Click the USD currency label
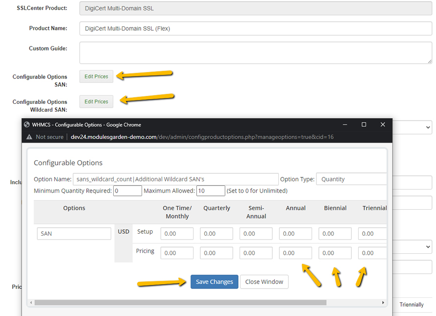 (x=123, y=231)
